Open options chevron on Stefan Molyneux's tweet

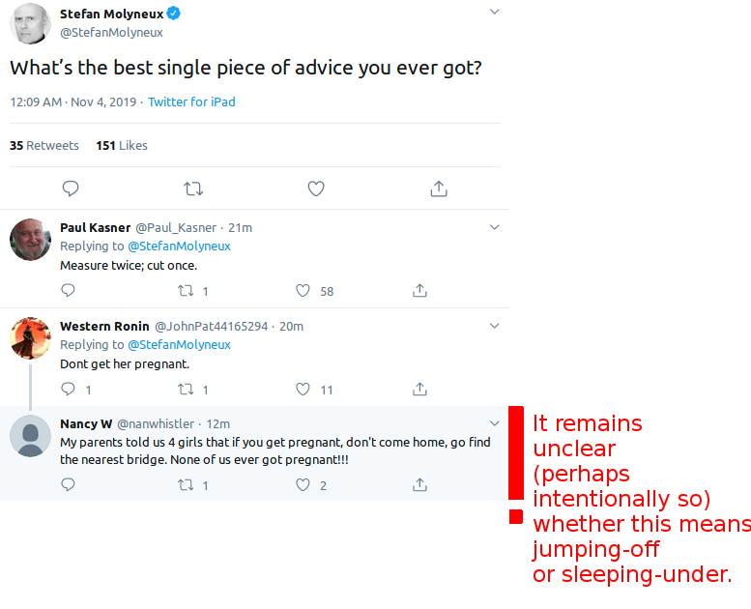point(495,12)
